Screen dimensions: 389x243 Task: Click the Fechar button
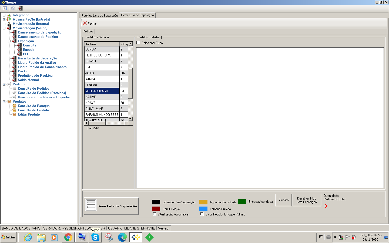(90, 23)
